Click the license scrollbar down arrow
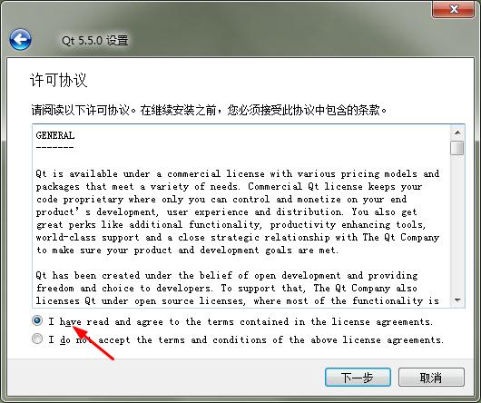This screenshot has height=403, width=481. (x=457, y=300)
